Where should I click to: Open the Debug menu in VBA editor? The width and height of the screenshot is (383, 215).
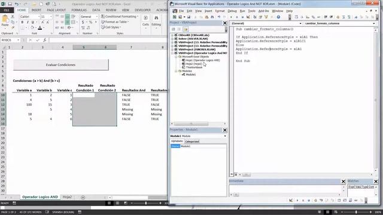[232, 11]
